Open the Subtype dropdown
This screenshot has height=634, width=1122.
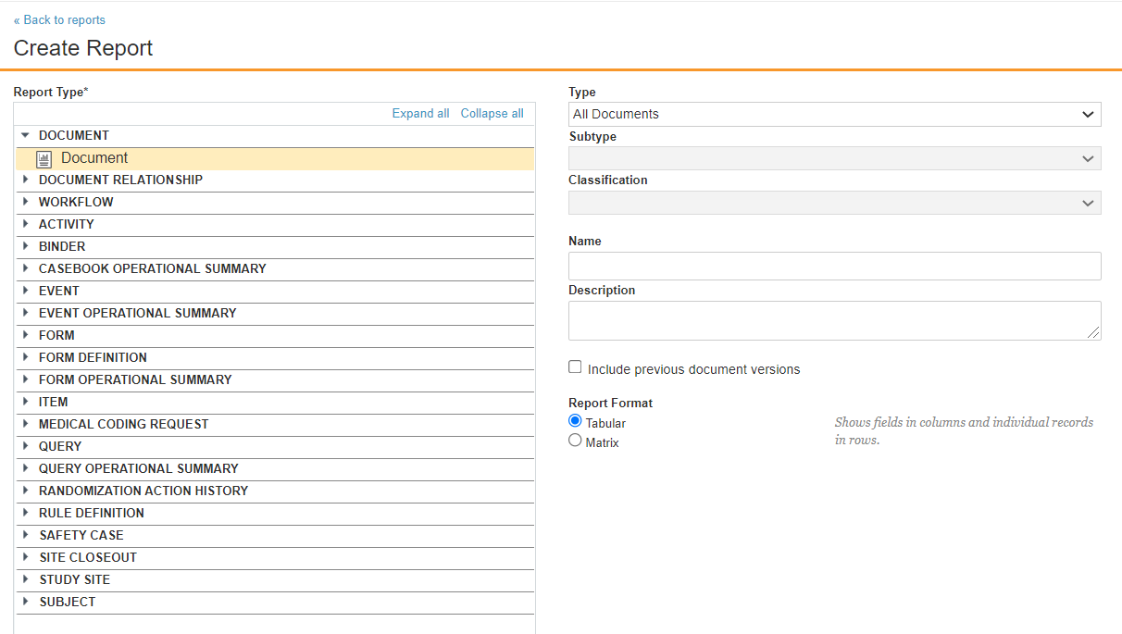[x=833, y=158]
